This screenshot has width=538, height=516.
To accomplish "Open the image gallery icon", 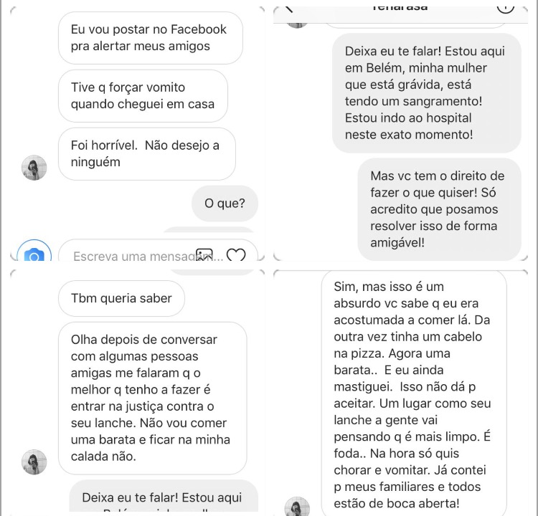I will tap(204, 254).
